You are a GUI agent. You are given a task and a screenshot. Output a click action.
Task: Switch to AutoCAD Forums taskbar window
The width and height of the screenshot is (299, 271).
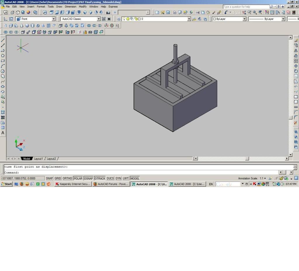[111, 184]
